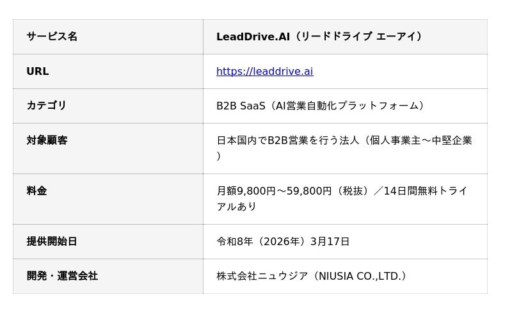Open the https://leaddrive.ai link
The height and width of the screenshot is (313, 512).
pyautogui.click(x=264, y=71)
